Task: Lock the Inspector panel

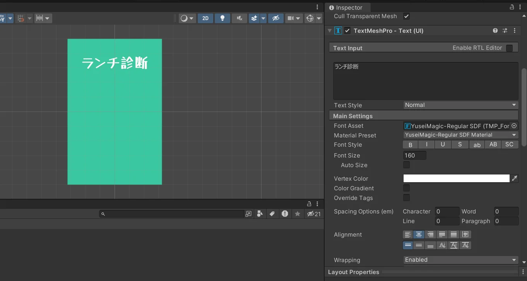Action: pos(512,7)
